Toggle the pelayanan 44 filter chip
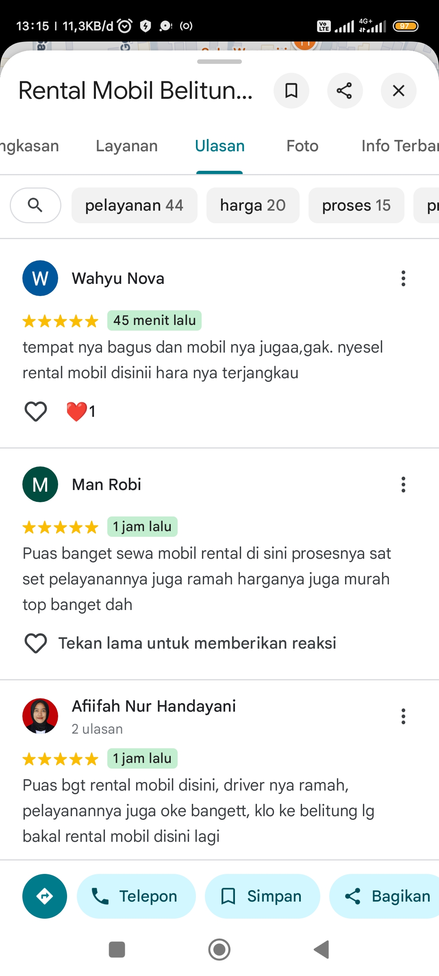Screen dimensions: 439x976 pyautogui.click(x=134, y=205)
